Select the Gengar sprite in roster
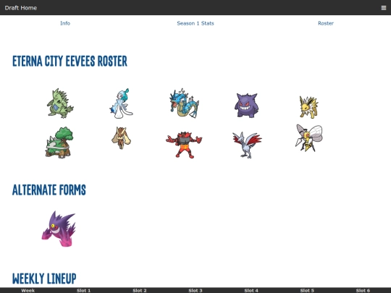Screen dimensions: 391x293 pyautogui.click(x=246, y=105)
